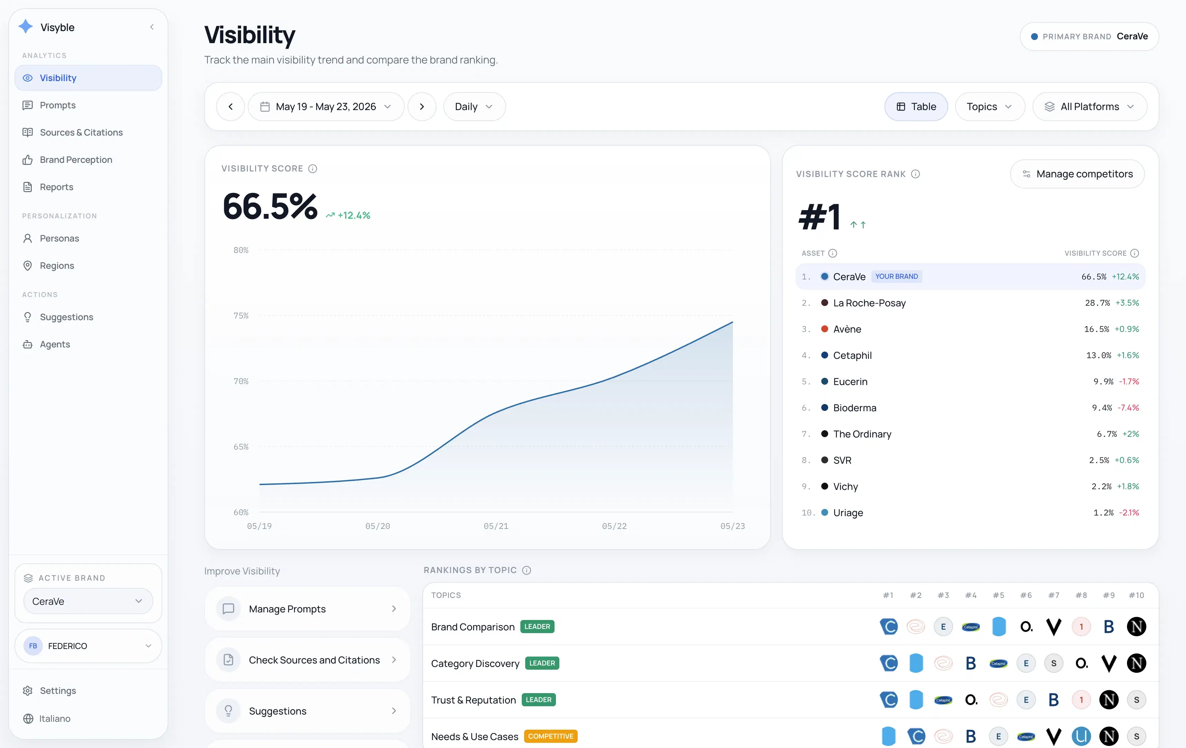Click the Sources & Citations book icon

pos(28,132)
